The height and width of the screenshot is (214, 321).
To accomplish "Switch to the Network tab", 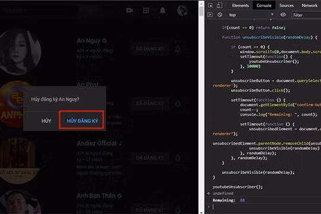I will click(x=309, y=5).
